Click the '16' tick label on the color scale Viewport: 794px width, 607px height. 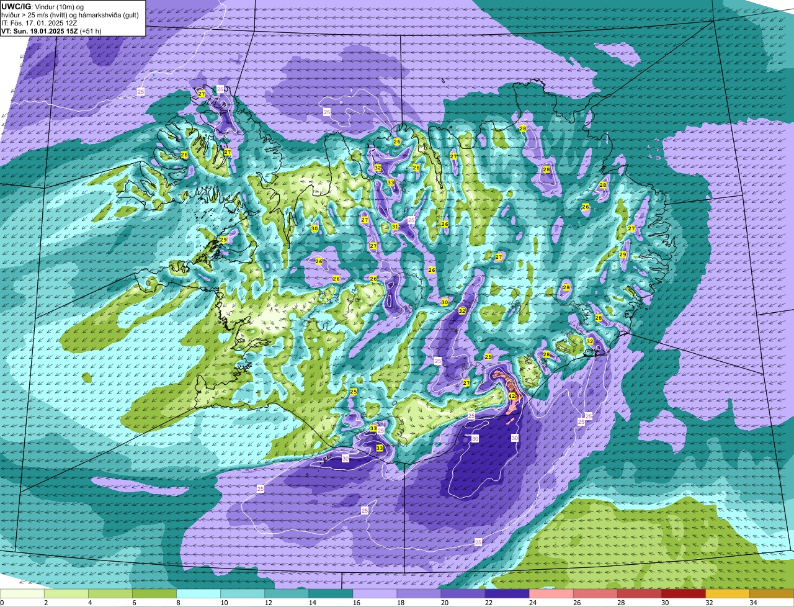click(356, 603)
